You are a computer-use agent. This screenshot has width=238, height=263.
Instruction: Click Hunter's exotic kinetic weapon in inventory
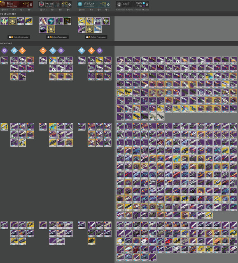coord(53,60)
